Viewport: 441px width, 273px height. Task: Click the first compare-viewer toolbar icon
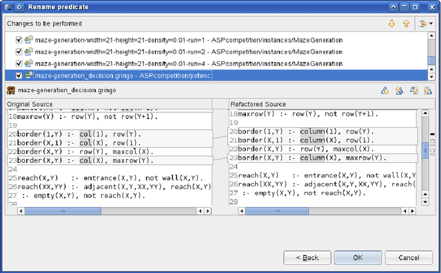[x=384, y=91]
